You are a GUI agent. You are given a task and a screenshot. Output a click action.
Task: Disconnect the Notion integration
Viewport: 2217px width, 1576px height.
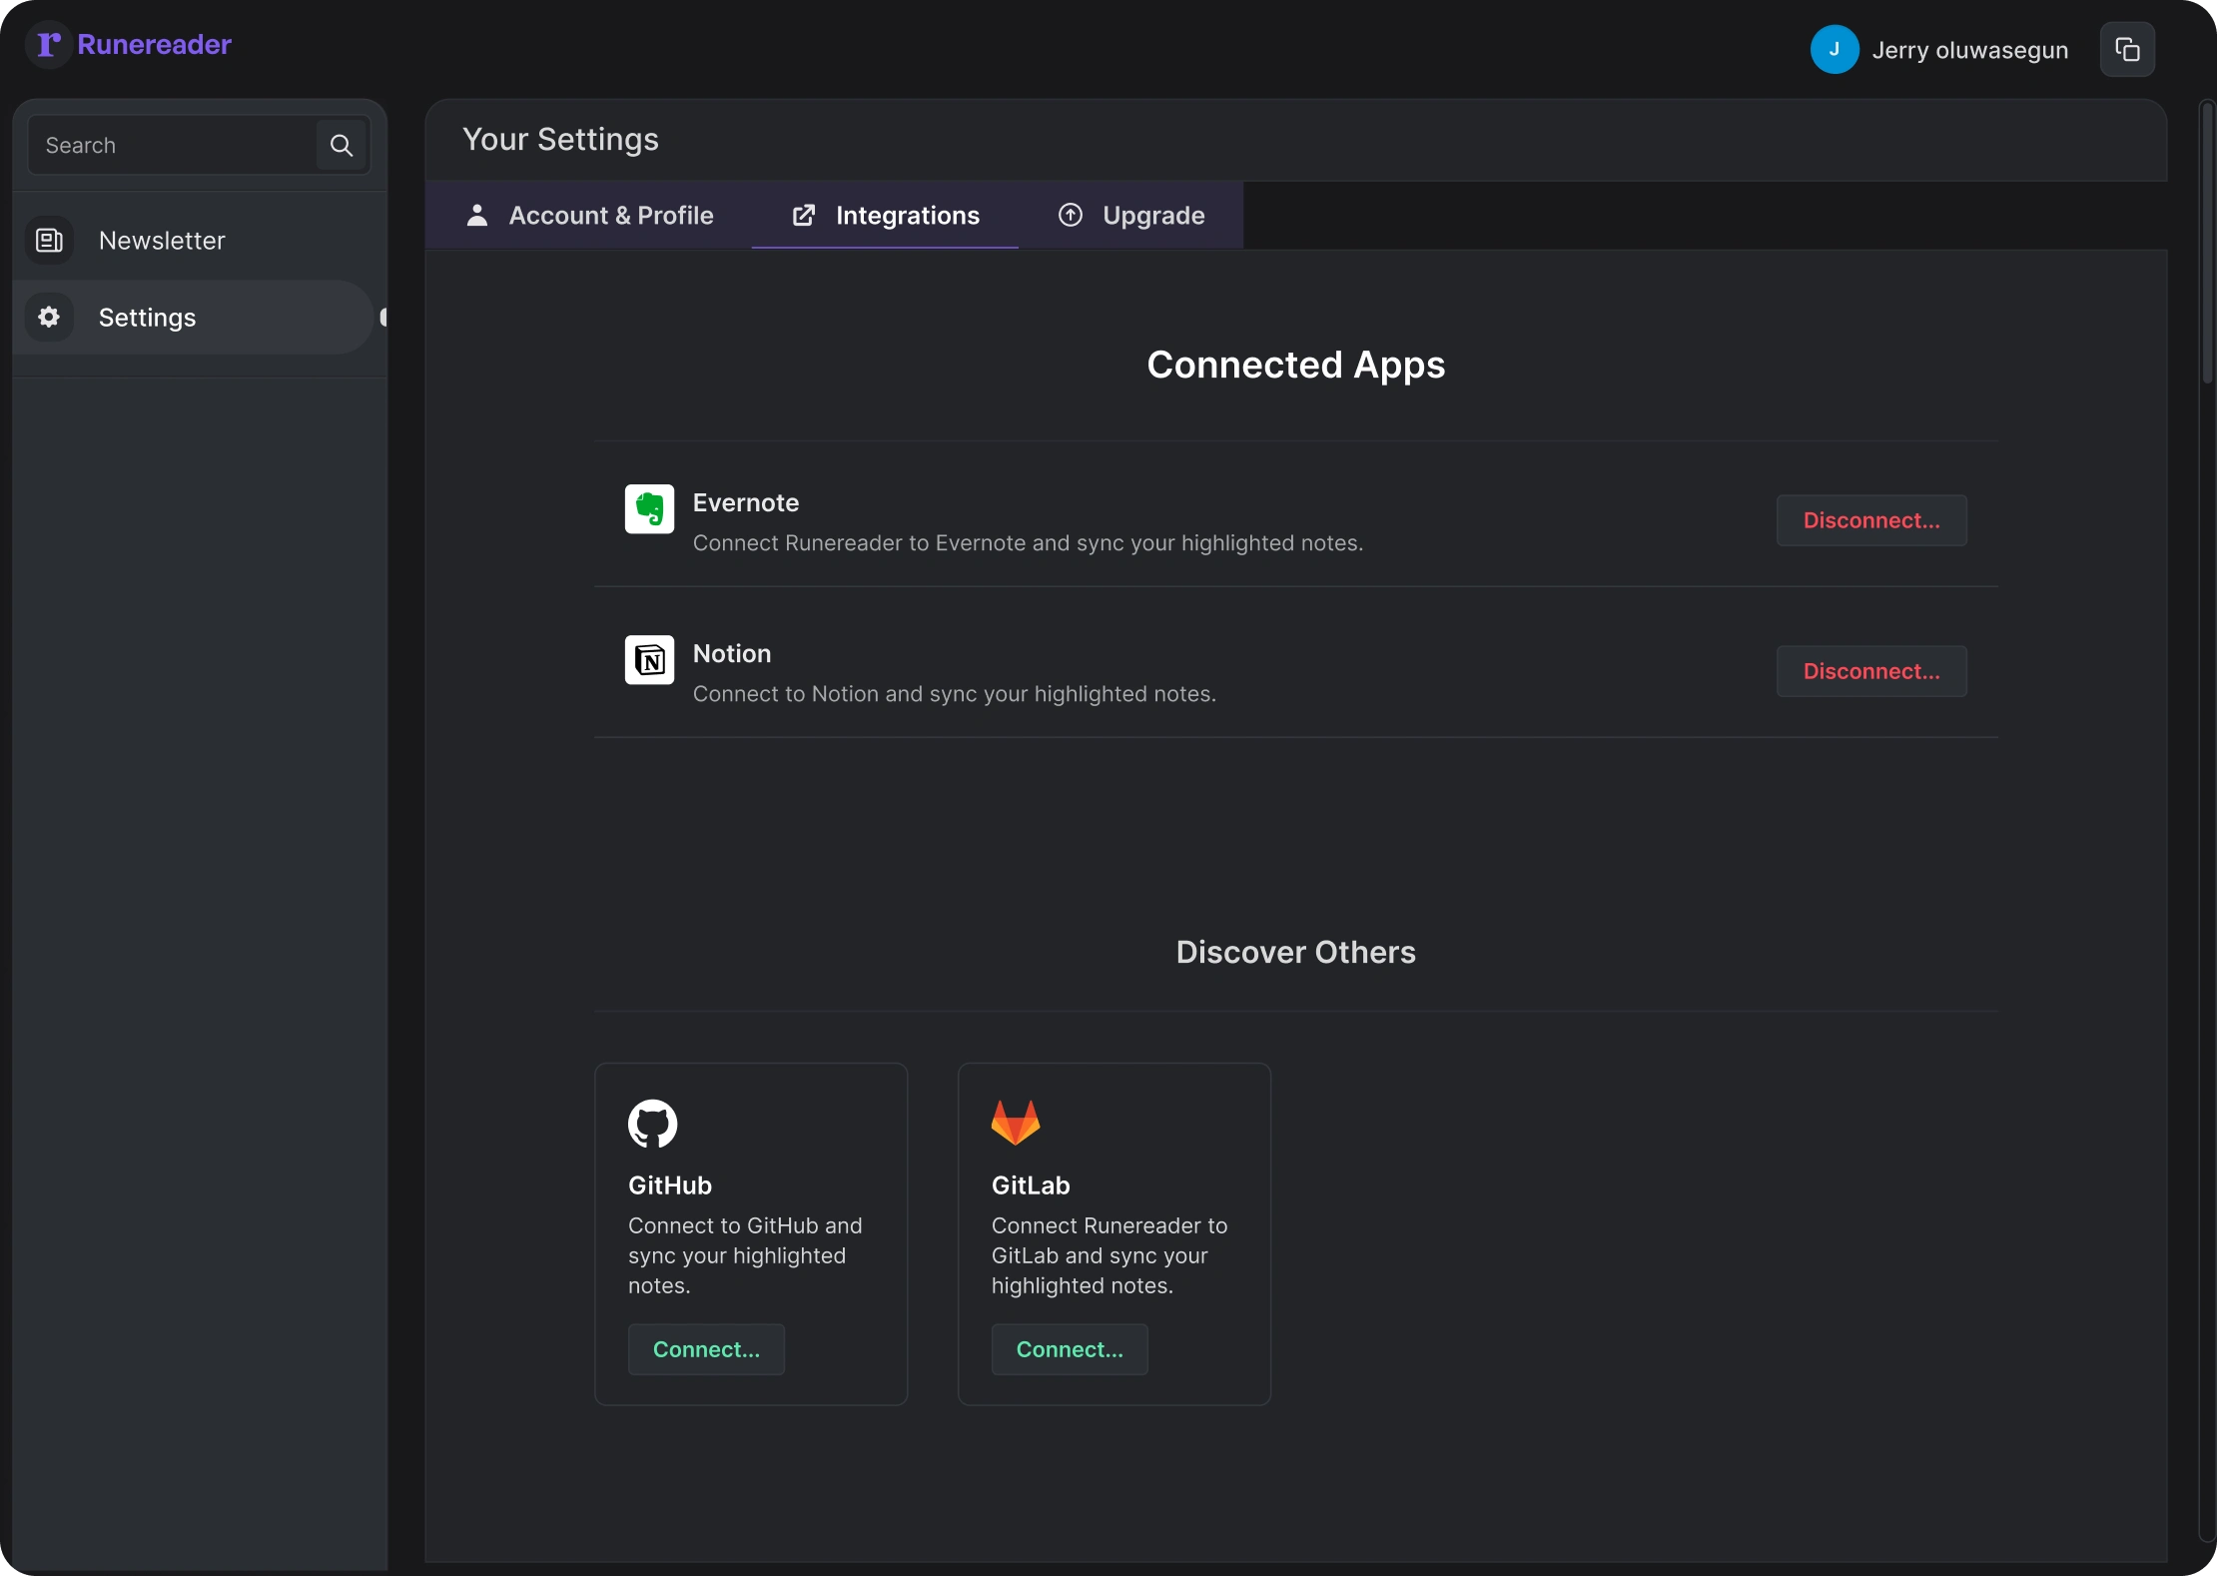(1871, 671)
